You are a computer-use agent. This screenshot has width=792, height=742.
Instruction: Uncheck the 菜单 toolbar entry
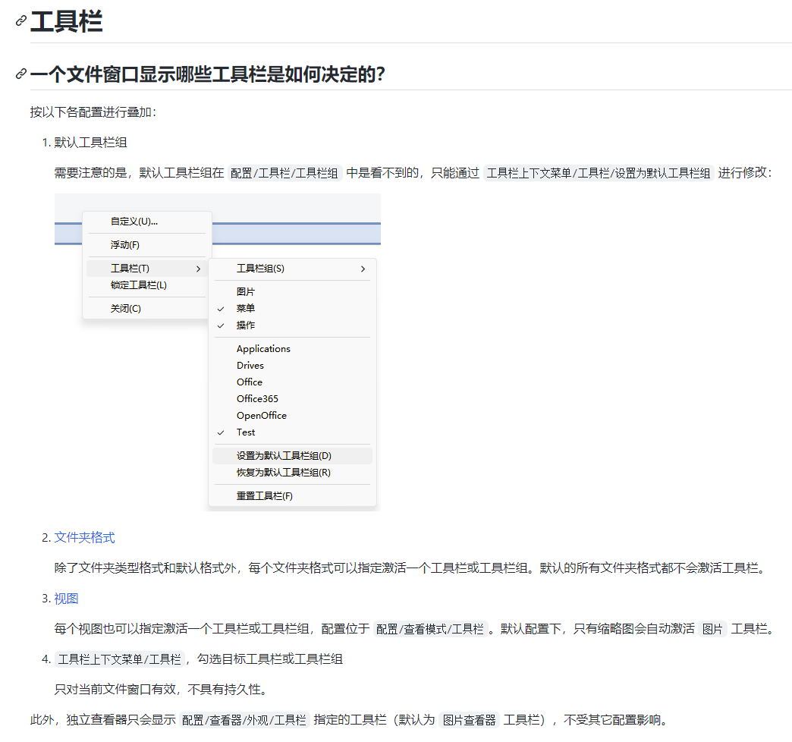point(246,309)
